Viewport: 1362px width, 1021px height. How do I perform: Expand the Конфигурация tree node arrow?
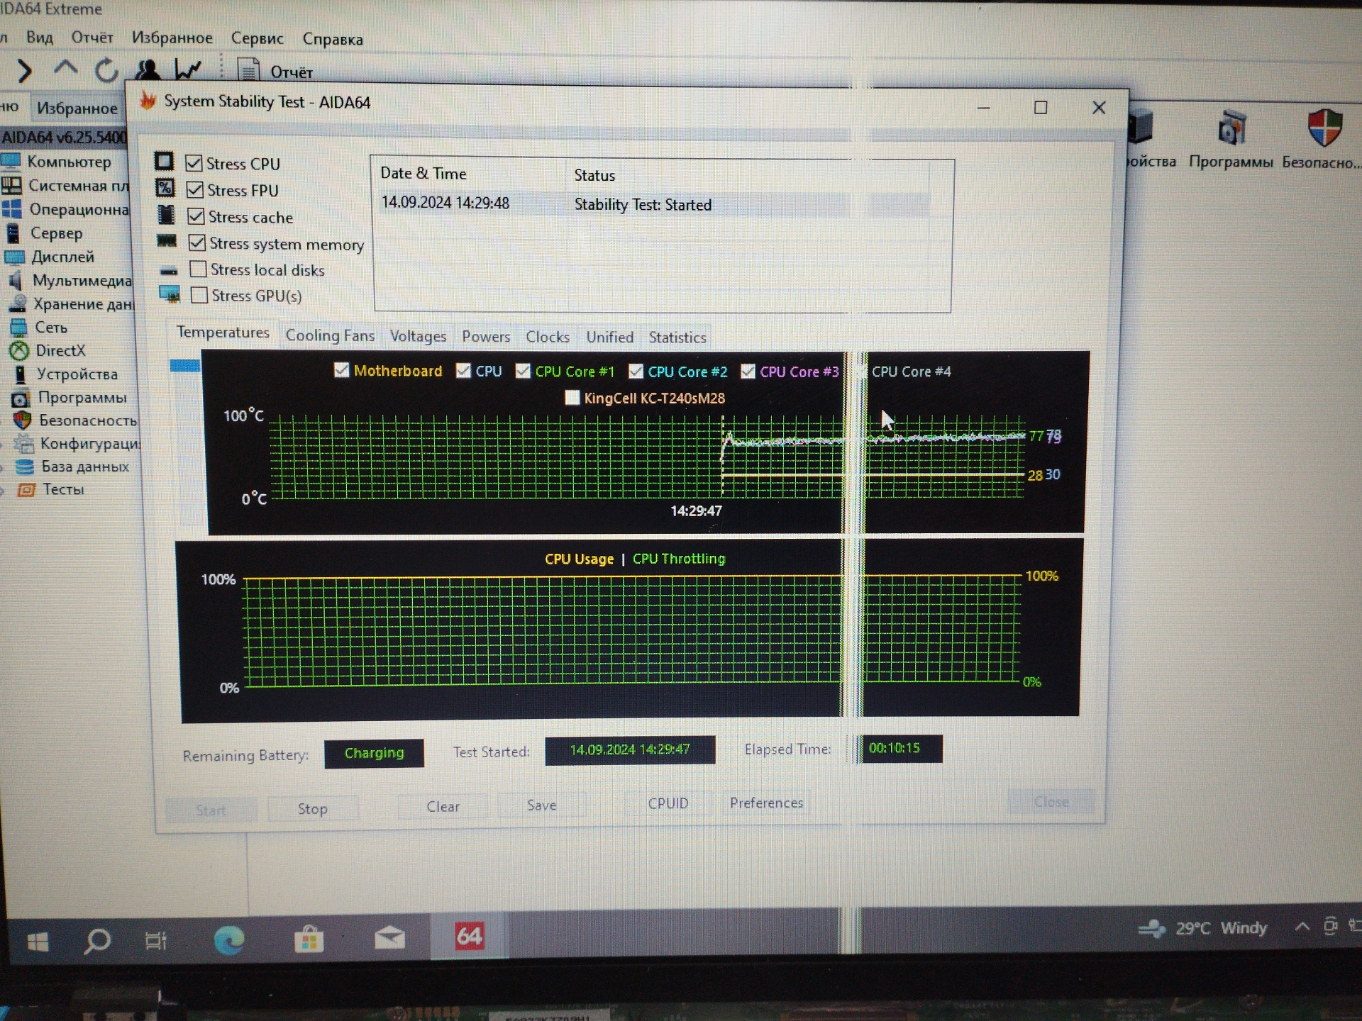(2, 445)
